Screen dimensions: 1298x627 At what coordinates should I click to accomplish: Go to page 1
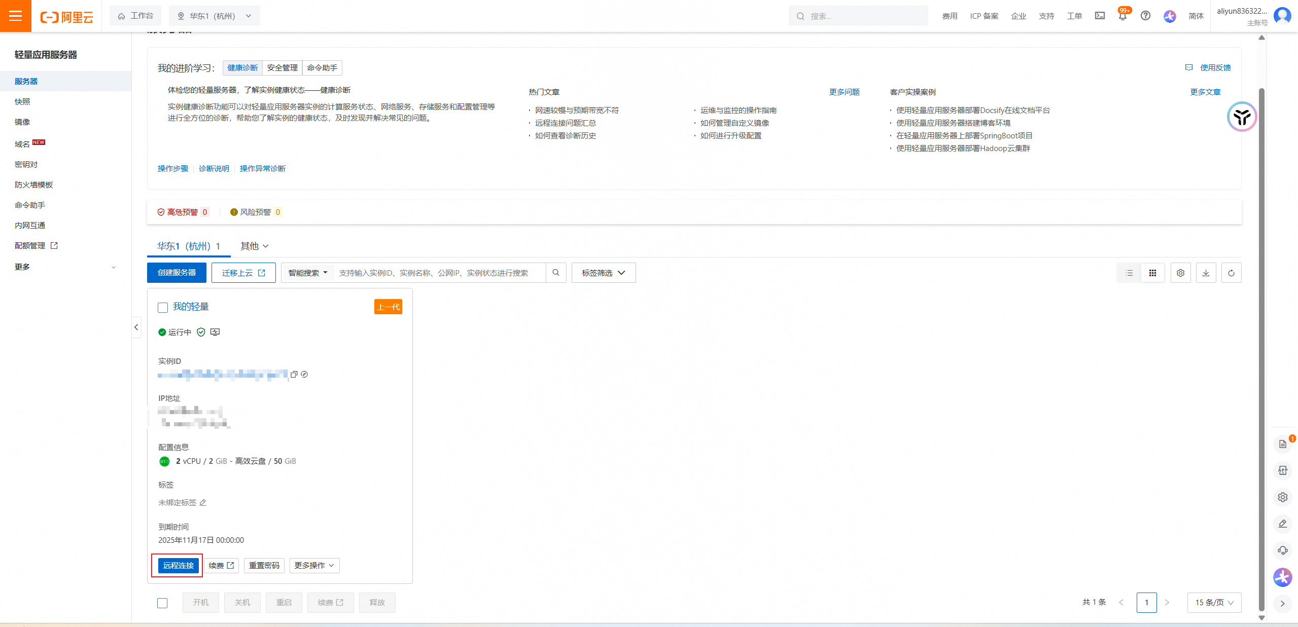tap(1146, 603)
